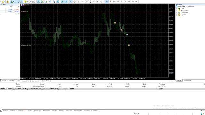Select the Fibonacci retracement tool
Image resolution: width=205 pixels, height=115 pixels.
[94, 2]
